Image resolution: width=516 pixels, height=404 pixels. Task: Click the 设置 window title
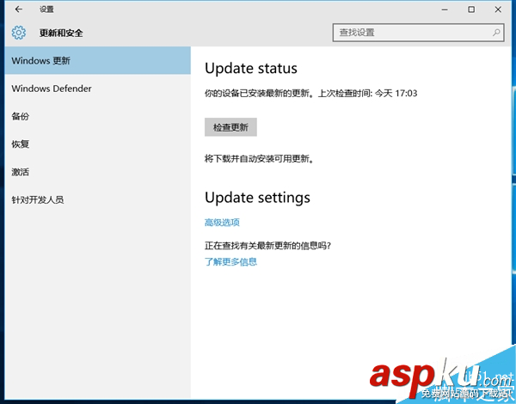(46, 9)
